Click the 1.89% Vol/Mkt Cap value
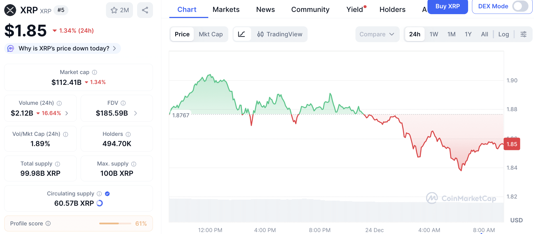Viewport: 534px width, 234px height. [x=40, y=144]
